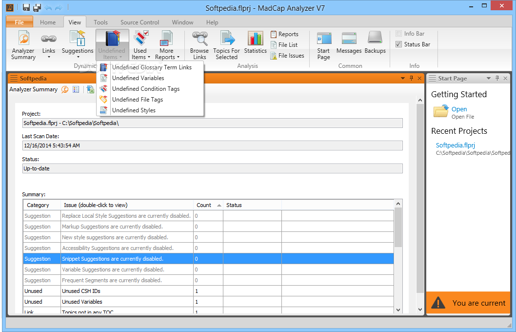Viewport: 516px width, 332px height.
Task: Open File Issues in the Analysis group
Action: tap(287, 56)
